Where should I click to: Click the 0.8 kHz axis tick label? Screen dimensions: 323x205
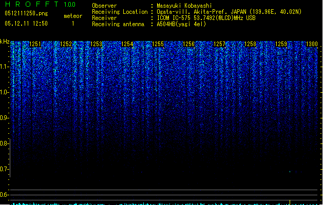click(x=5, y=143)
